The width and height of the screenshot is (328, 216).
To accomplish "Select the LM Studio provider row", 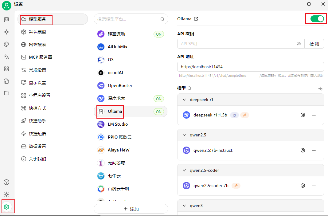I will 131,124.
